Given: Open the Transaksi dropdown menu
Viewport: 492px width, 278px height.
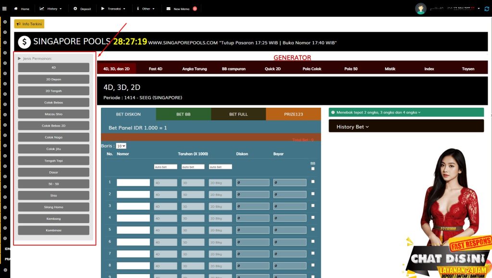Looking at the screenshot, I should (113, 9).
